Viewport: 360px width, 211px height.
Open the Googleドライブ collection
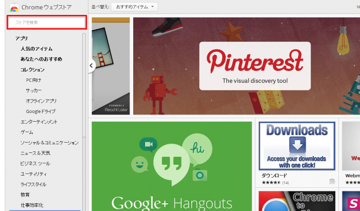41,111
